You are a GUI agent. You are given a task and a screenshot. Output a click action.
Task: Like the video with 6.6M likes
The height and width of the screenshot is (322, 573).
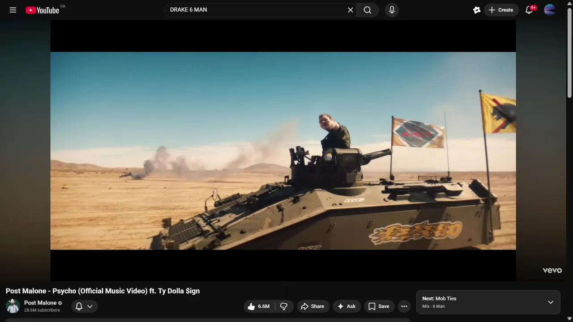(259, 306)
